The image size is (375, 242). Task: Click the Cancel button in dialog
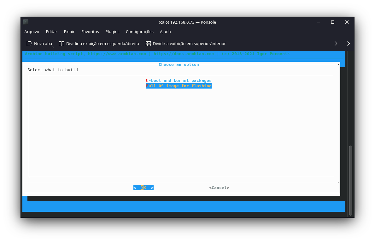tap(219, 188)
